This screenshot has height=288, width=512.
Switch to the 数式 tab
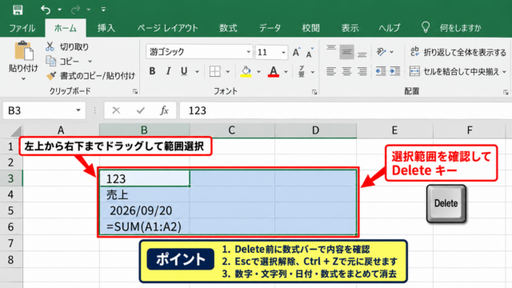[x=228, y=28]
